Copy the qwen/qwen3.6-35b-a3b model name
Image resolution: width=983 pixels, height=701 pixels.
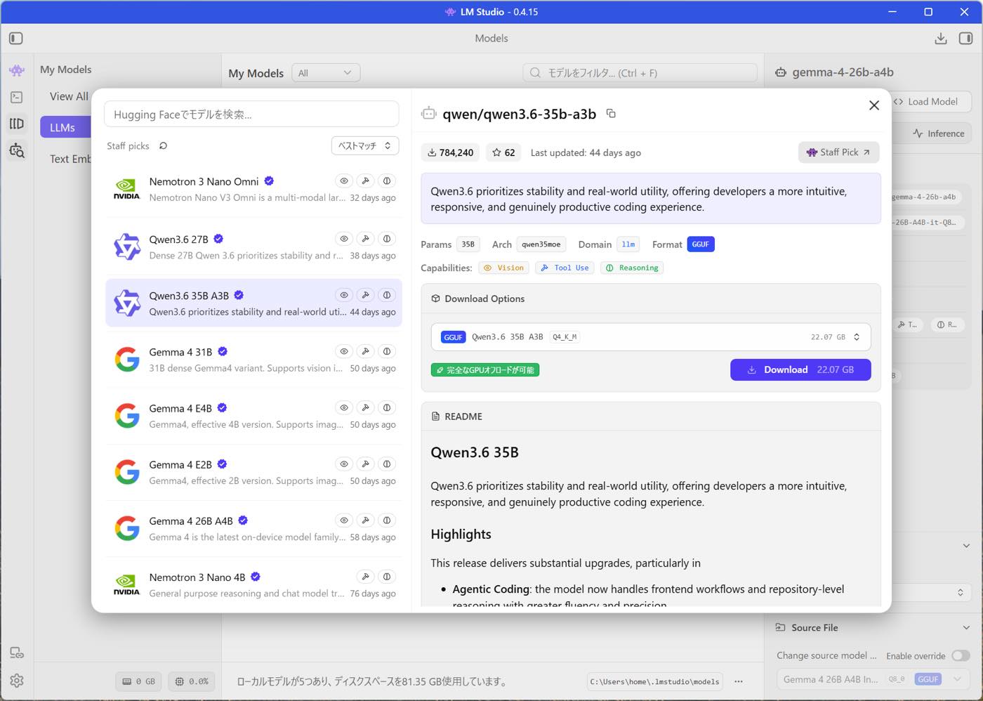611,113
